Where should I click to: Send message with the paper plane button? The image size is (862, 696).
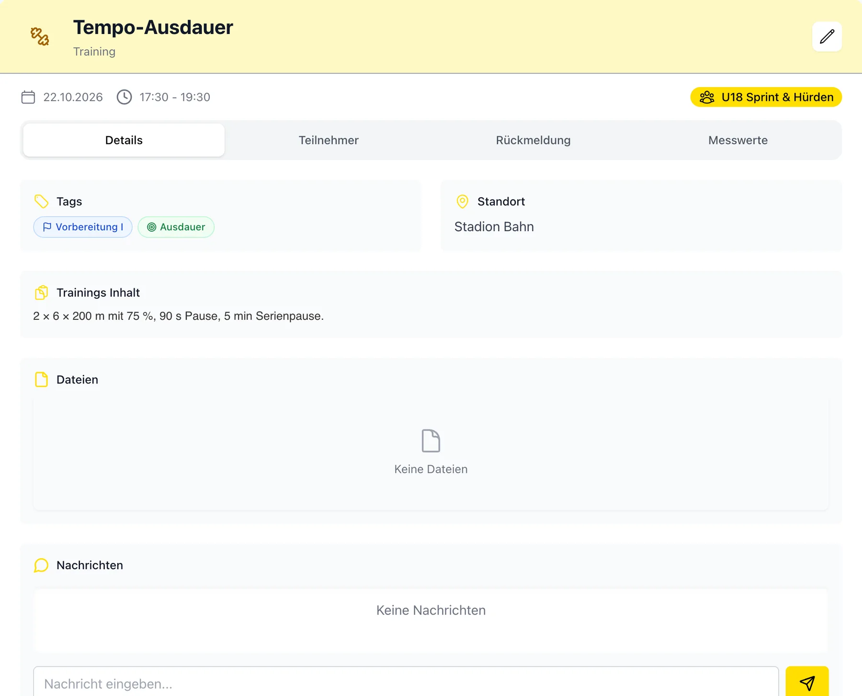coord(807,682)
